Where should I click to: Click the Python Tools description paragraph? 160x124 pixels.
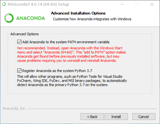point(72,81)
